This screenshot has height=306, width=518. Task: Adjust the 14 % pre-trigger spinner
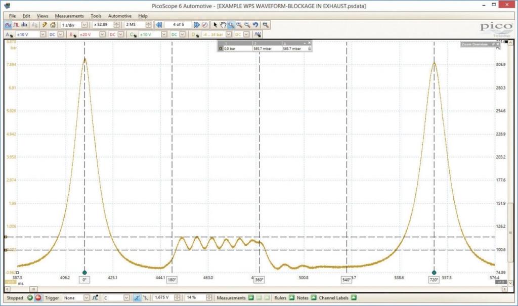(x=209, y=298)
